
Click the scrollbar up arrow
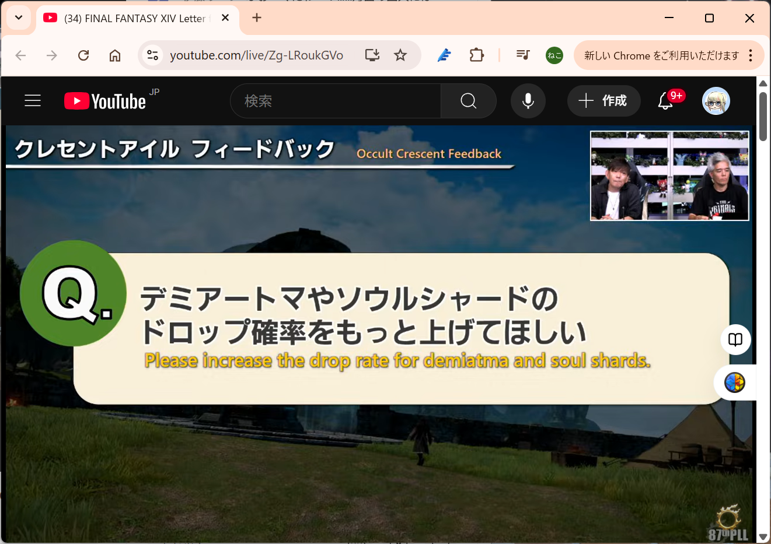(763, 83)
